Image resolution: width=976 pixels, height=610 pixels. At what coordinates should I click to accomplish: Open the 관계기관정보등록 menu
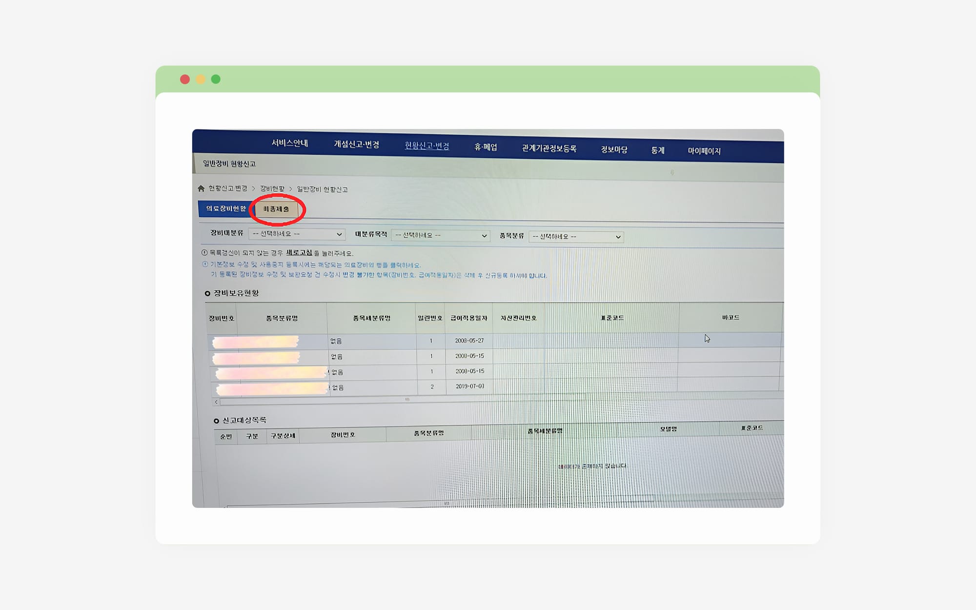pos(549,148)
